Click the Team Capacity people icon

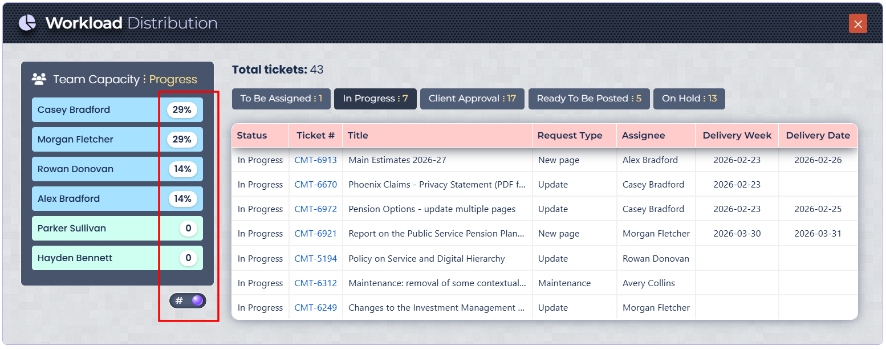pos(39,79)
